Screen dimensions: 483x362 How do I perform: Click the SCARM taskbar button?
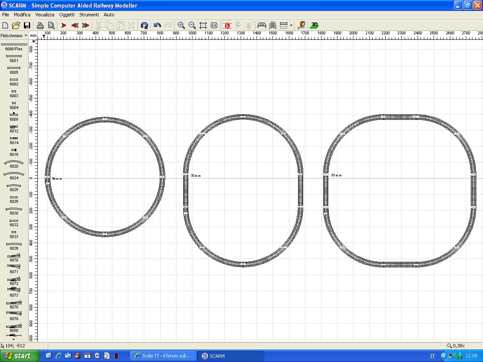231,356
